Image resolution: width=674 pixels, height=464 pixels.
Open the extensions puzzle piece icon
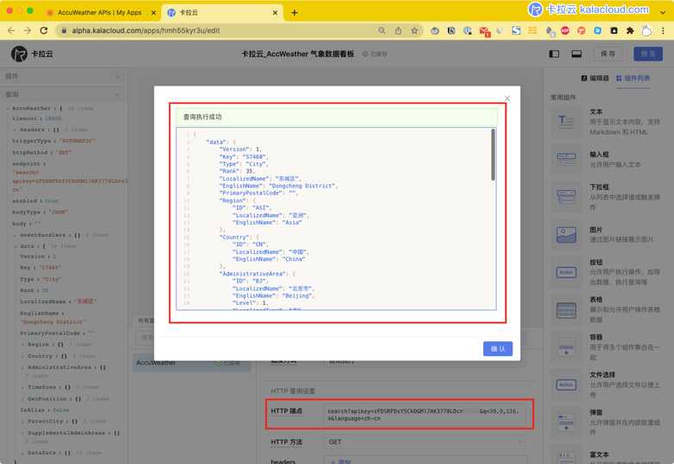630,30
